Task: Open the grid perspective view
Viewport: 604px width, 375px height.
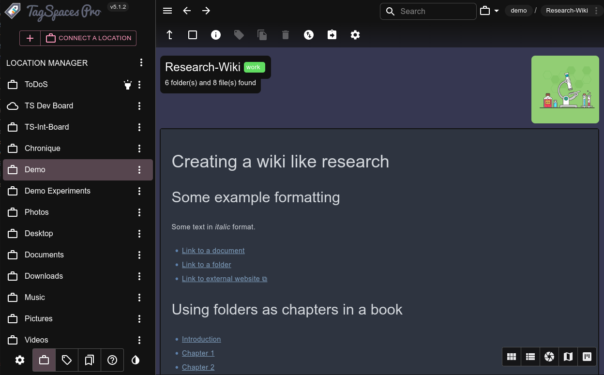Action: 511,357
